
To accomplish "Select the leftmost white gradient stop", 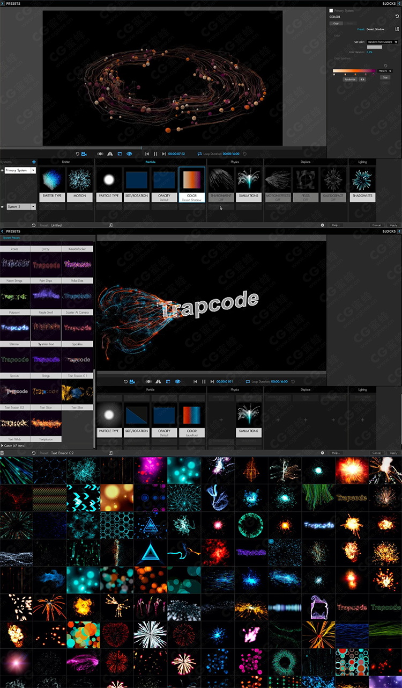I will (x=333, y=75).
